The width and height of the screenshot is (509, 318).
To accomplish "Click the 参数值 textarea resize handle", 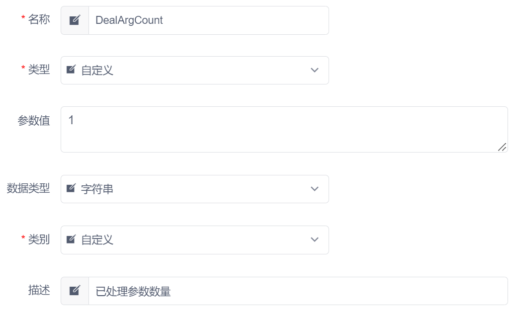I will click(x=502, y=147).
